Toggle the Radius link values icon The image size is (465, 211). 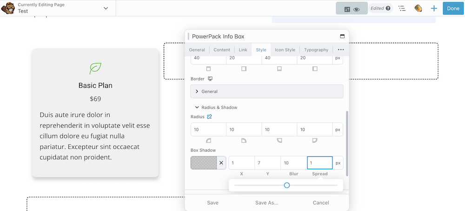pos(209,117)
